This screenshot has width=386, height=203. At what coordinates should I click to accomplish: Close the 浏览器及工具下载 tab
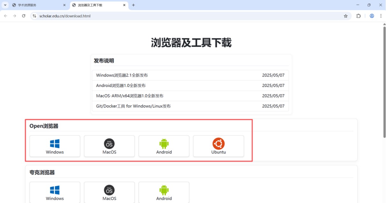point(124,5)
